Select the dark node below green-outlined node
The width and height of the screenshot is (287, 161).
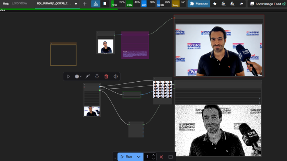136,130
